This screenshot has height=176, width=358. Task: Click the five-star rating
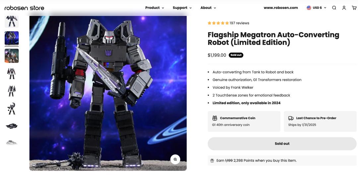[218, 23]
